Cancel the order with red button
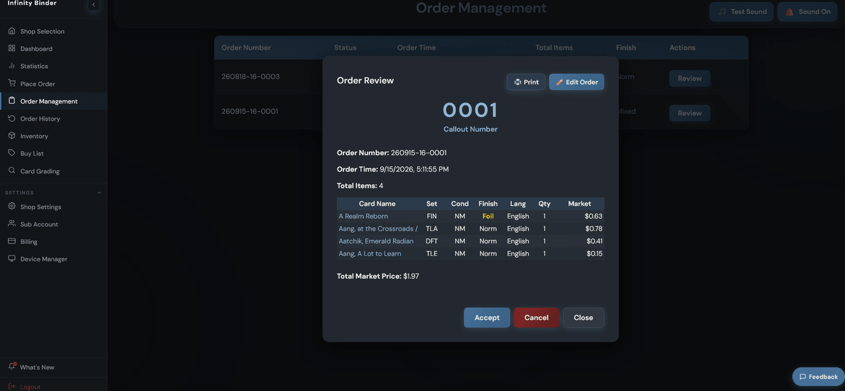Viewport: 845px width, 391px height. (x=537, y=317)
